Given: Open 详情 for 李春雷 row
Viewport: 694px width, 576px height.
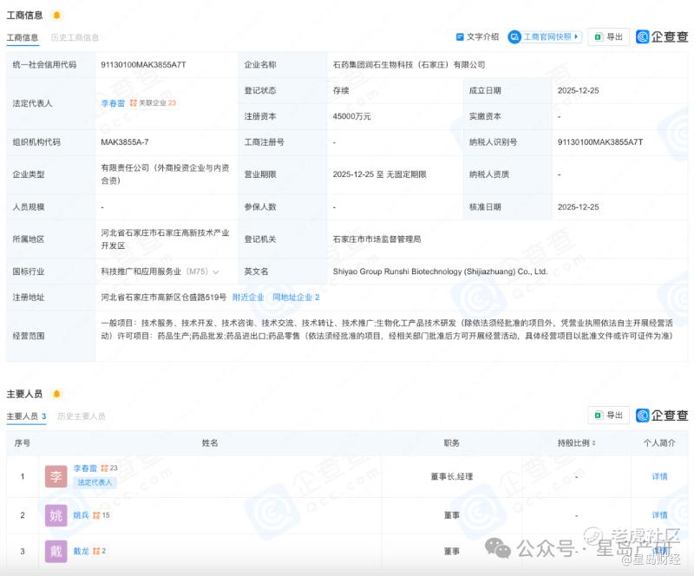Looking at the screenshot, I should point(659,476).
